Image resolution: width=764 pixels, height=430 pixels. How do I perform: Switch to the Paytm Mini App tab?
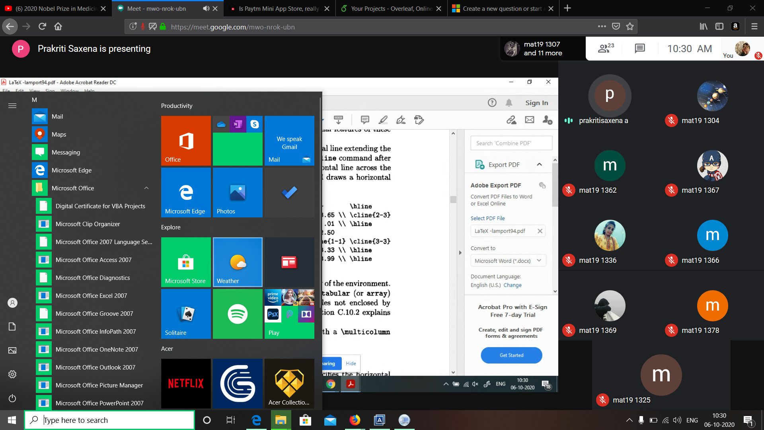pos(280,8)
